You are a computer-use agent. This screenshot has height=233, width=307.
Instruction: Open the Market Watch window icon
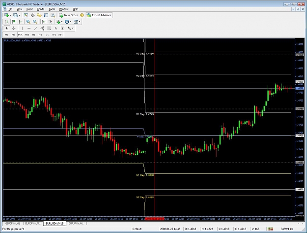tap(26, 15)
